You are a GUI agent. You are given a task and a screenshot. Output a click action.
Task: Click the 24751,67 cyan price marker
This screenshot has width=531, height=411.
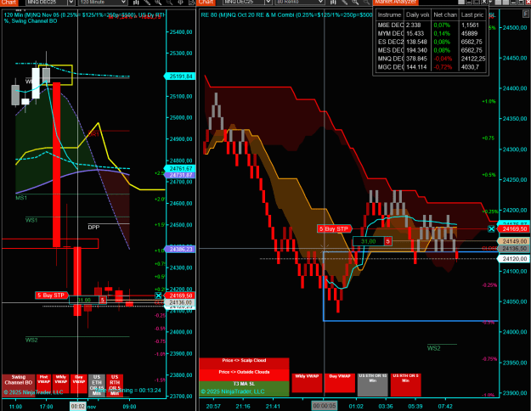(x=180, y=169)
